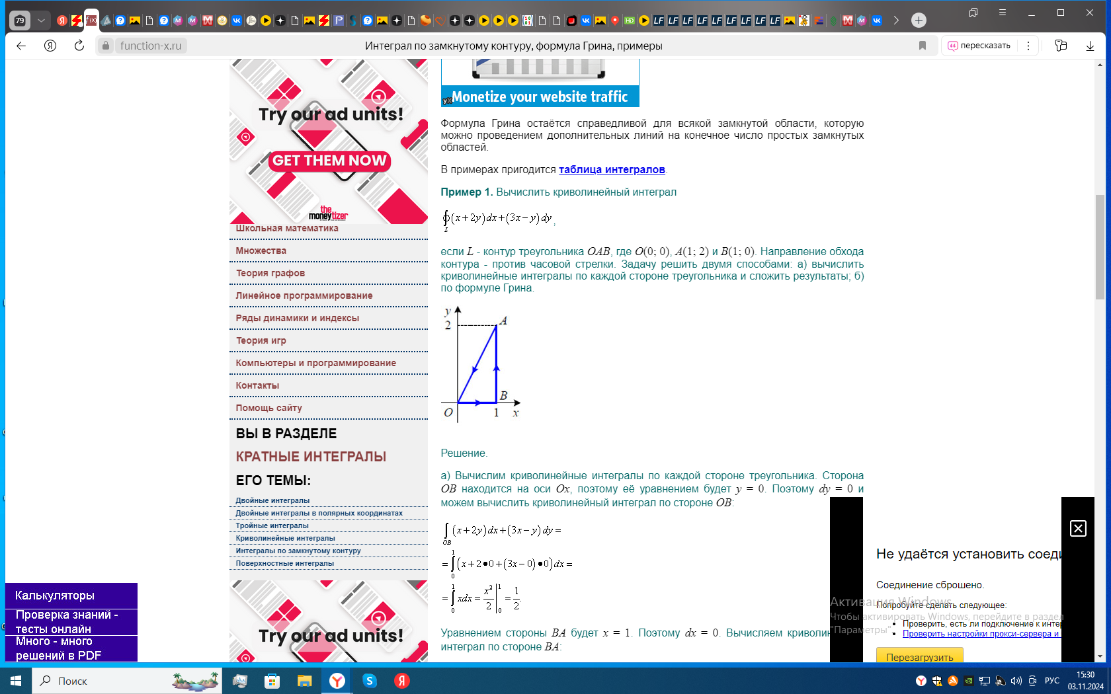Bookmark this page with the bookmark icon

pyautogui.click(x=923, y=46)
